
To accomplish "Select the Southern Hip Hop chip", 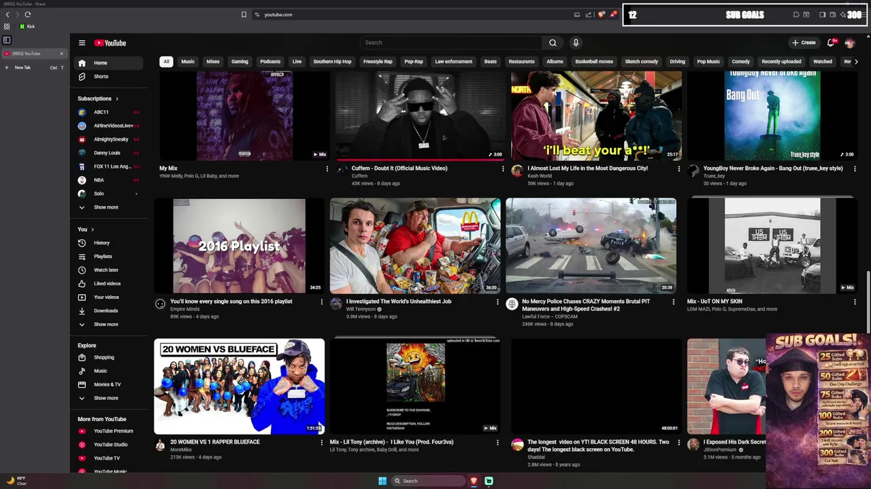I will pyautogui.click(x=332, y=61).
